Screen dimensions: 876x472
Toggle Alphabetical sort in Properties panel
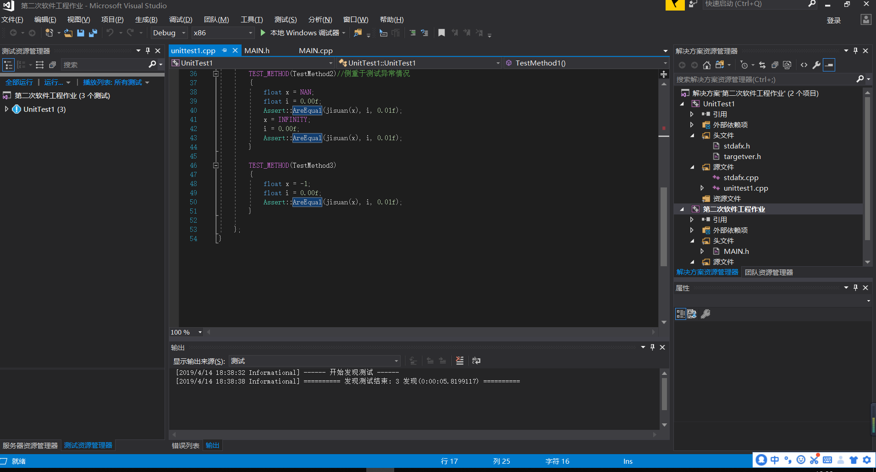click(692, 314)
